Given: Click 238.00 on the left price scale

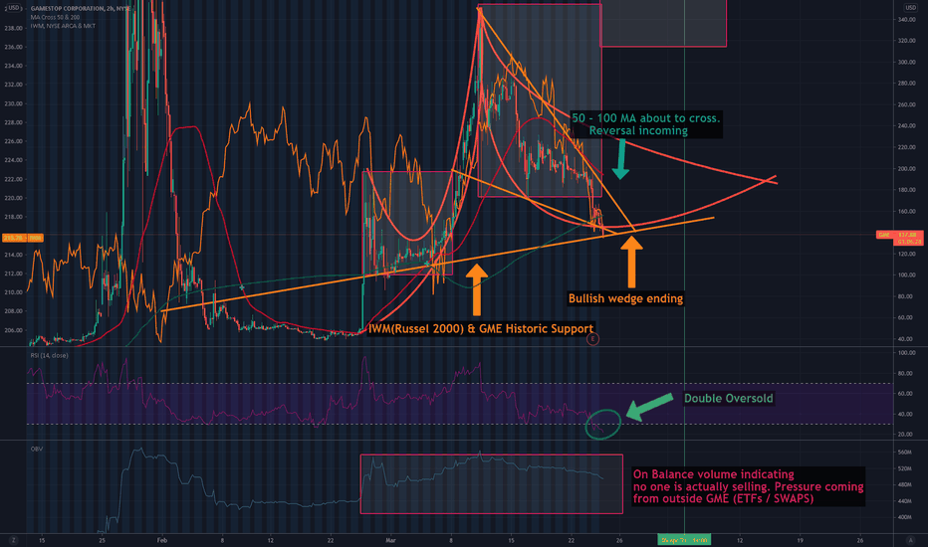Looking at the screenshot, I should (x=13, y=28).
